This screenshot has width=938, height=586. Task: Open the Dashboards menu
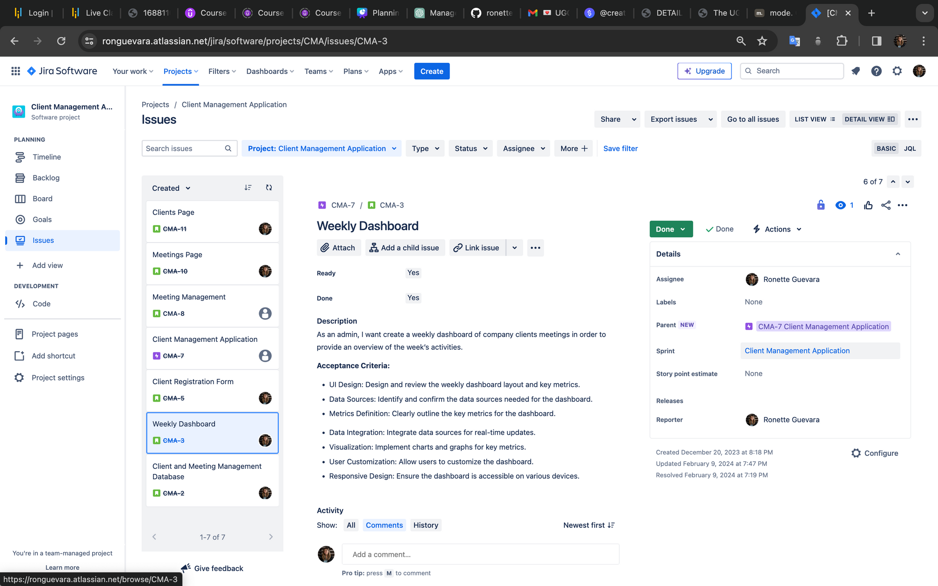(x=270, y=71)
